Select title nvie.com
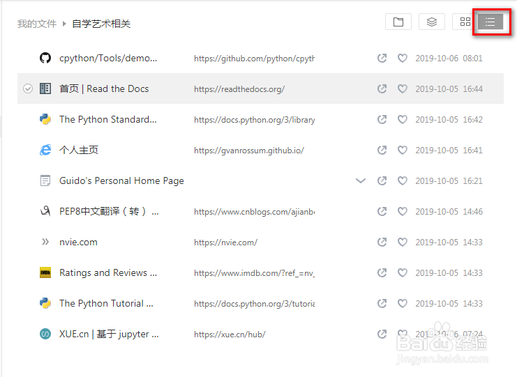Image resolution: width=517 pixels, height=377 pixels. pos(78,243)
